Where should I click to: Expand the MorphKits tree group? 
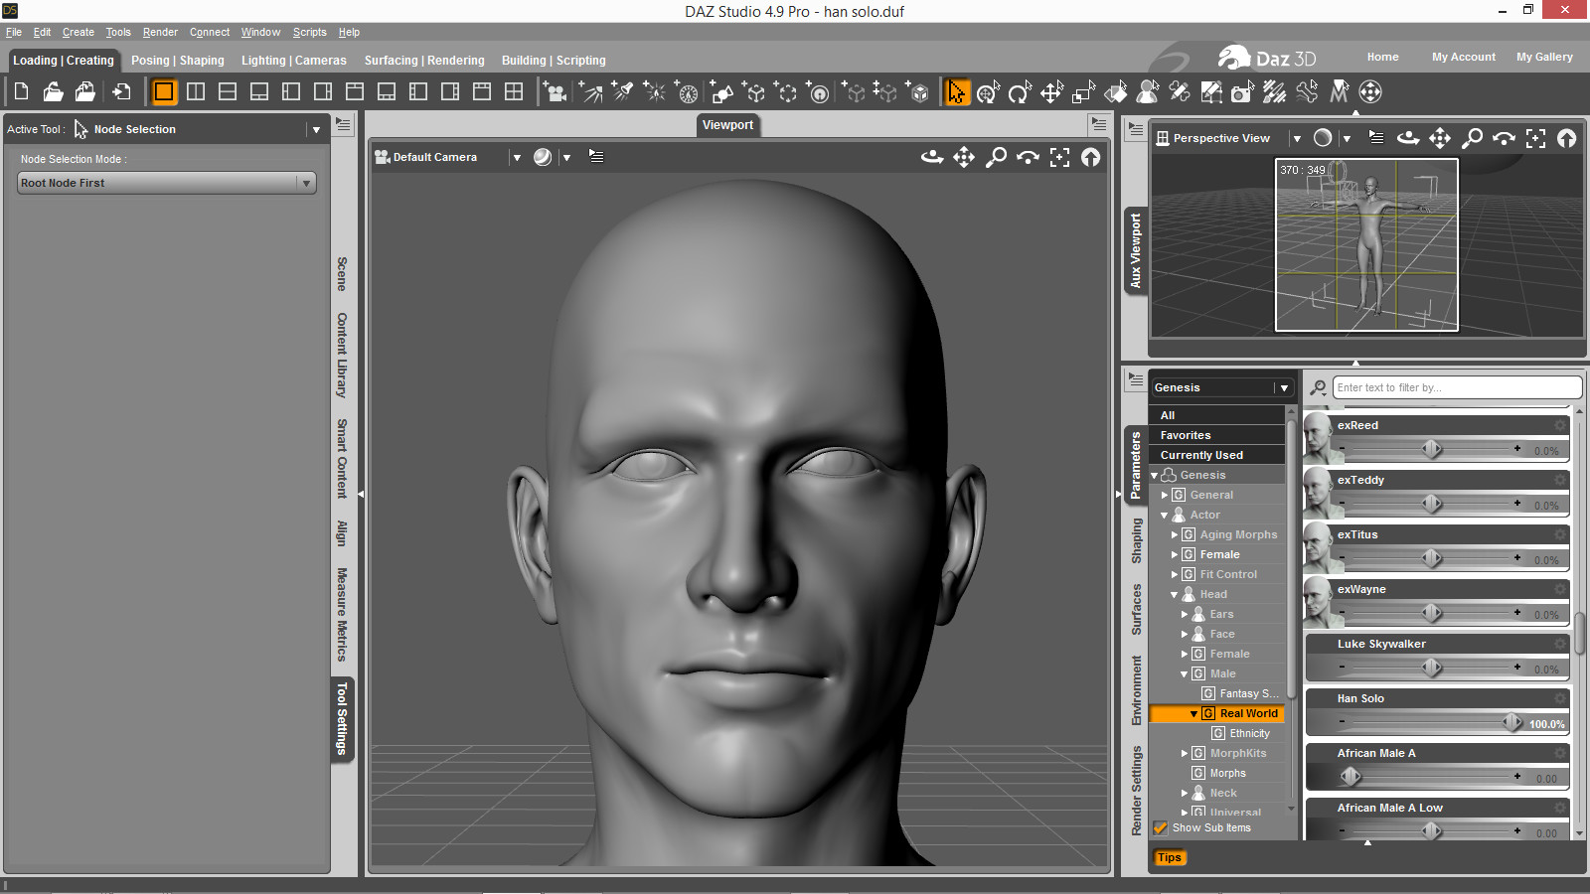tap(1185, 753)
